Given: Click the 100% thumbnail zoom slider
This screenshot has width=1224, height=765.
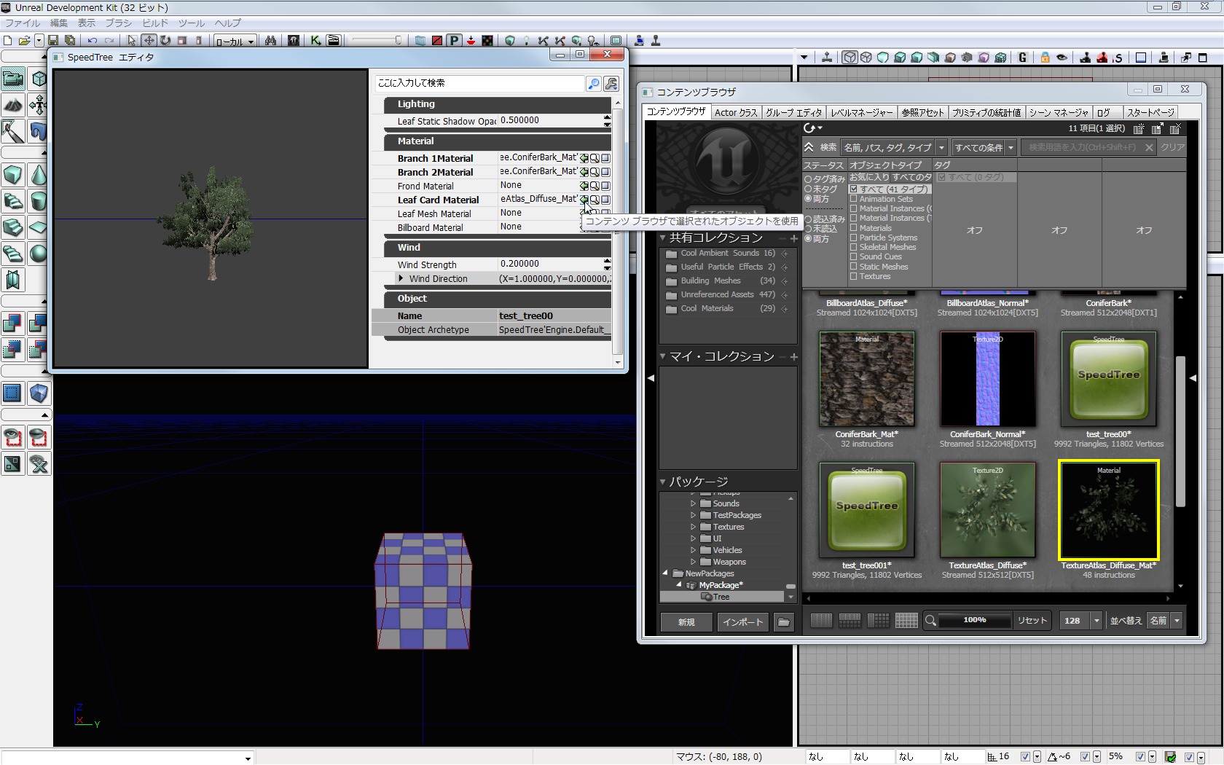Looking at the screenshot, I should click(974, 621).
